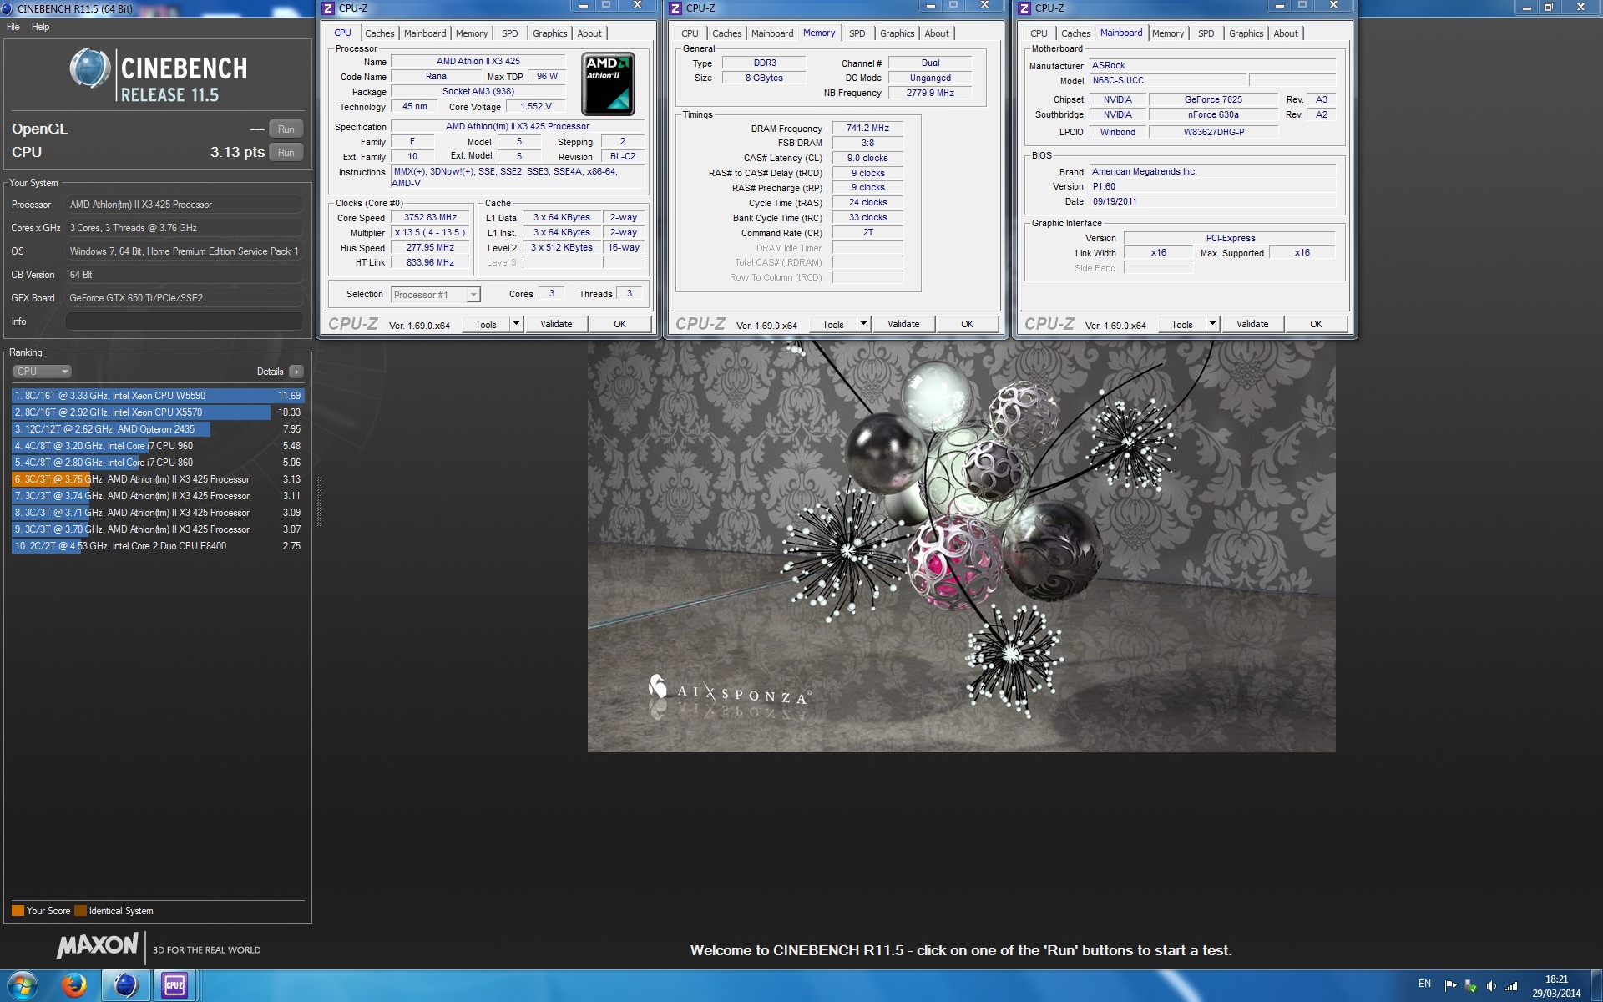The image size is (1603, 1002).
Task: Select Memory tab in Mainboard CPU-Z window
Action: click(x=1167, y=33)
